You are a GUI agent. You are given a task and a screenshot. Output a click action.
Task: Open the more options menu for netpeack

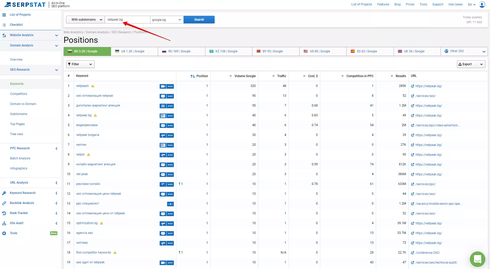click(x=170, y=86)
